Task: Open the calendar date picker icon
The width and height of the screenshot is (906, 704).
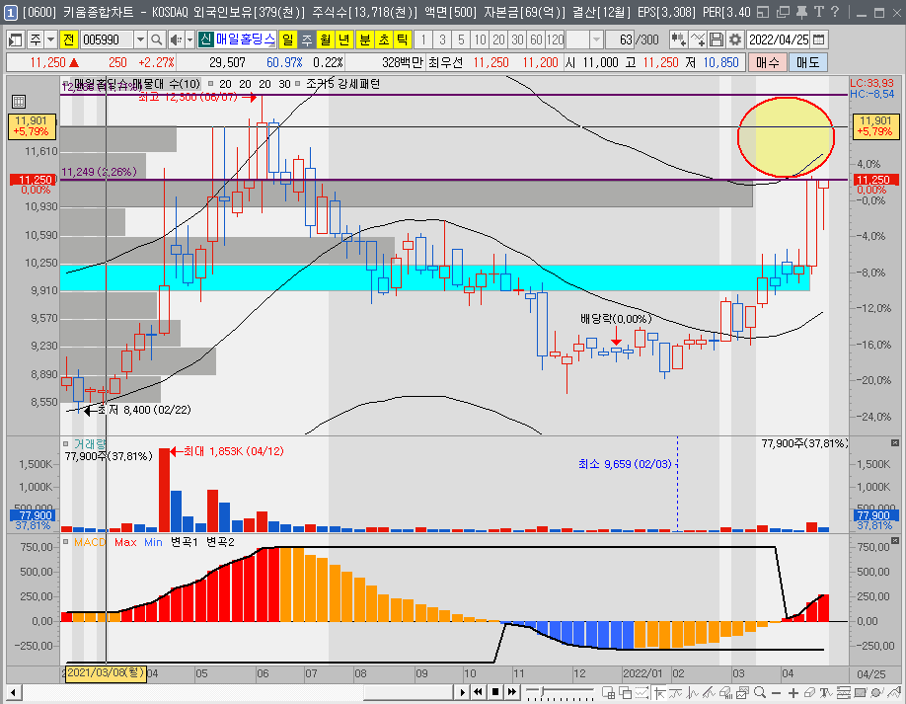Action: point(819,39)
